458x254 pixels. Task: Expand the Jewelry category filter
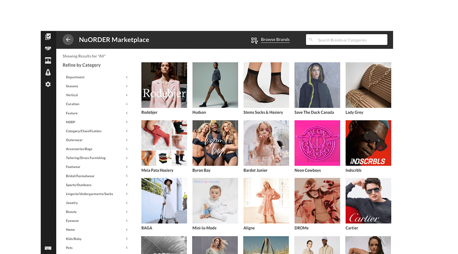tap(96, 203)
